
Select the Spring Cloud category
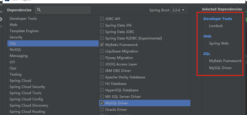pyautogui.click(x=53, y=81)
